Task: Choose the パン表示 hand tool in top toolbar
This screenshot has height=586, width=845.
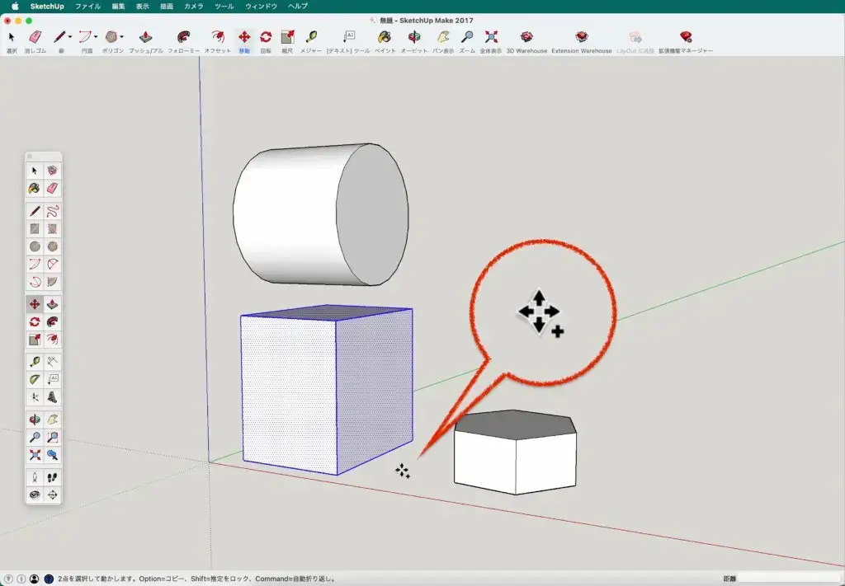Action: click(443, 37)
